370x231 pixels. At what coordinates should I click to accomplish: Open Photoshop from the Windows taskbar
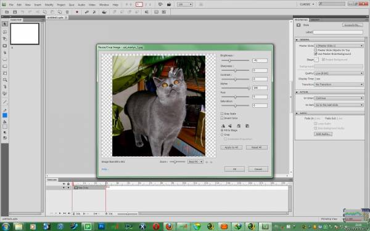tap(102, 227)
